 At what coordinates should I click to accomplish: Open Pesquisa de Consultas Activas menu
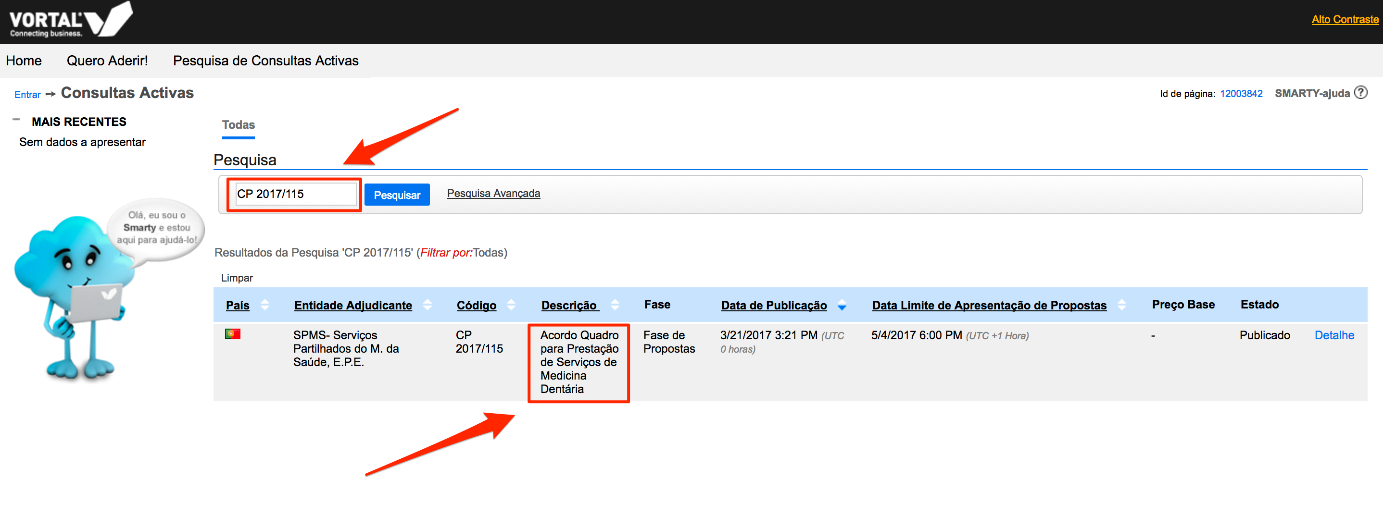tap(265, 61)
